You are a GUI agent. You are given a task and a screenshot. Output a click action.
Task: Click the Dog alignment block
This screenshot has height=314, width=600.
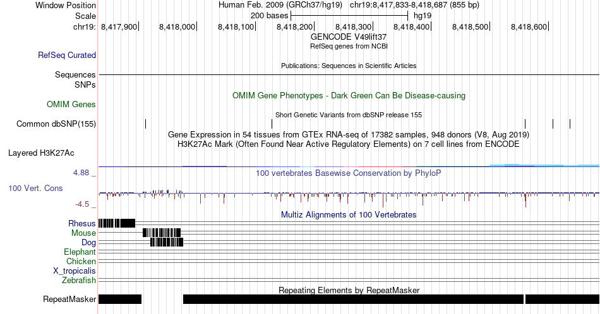point(167,242)
